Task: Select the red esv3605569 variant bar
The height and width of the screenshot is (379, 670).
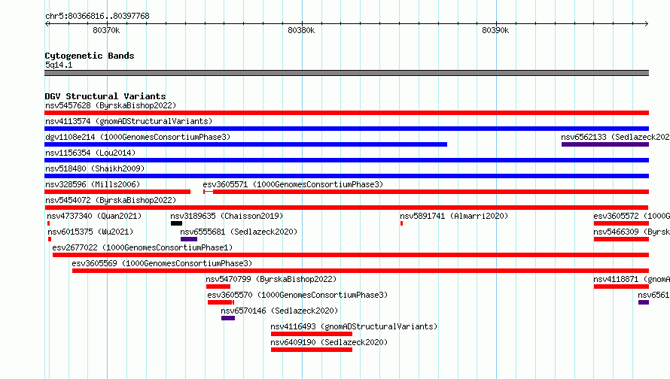Action: click(361, 271)
